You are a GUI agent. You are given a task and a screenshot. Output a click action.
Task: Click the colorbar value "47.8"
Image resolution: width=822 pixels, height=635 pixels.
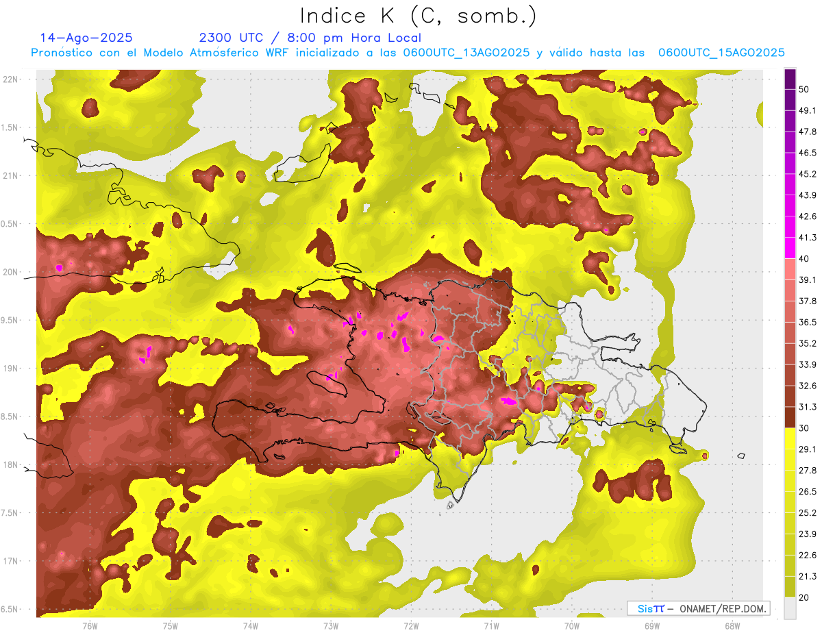807,132
